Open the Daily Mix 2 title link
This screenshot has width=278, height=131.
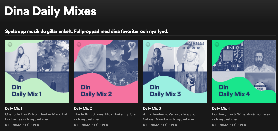(83, 108)
